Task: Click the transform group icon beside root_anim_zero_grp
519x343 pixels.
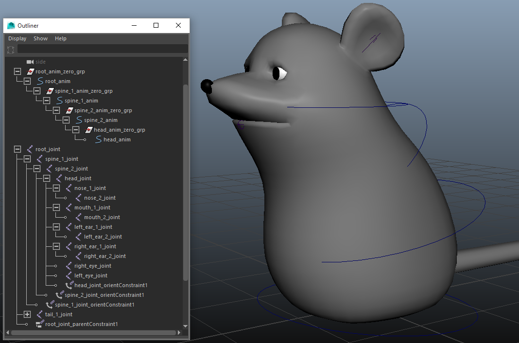Action: point(30,71)
